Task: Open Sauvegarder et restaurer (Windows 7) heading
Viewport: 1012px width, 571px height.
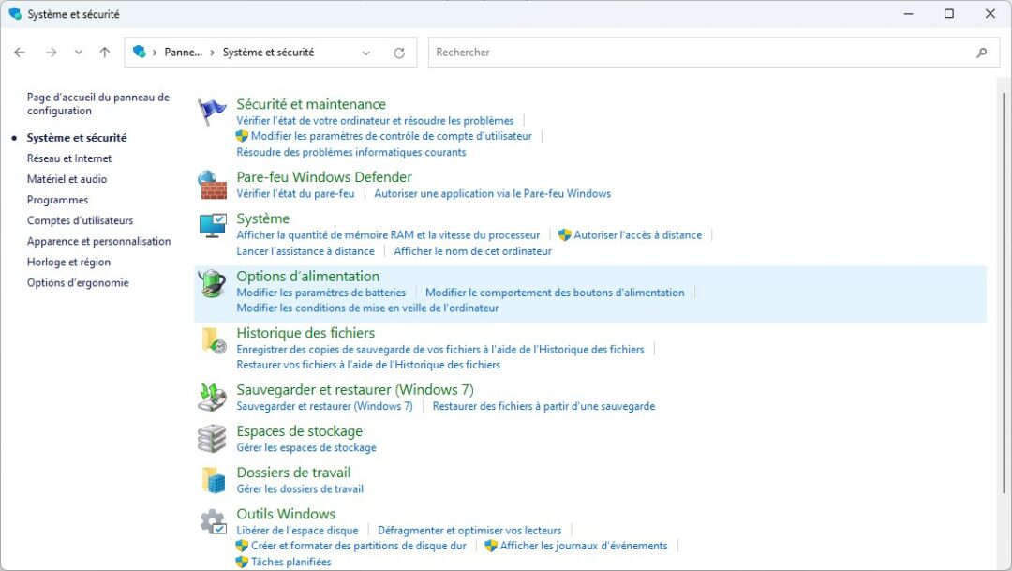Action: coord(355,389)
